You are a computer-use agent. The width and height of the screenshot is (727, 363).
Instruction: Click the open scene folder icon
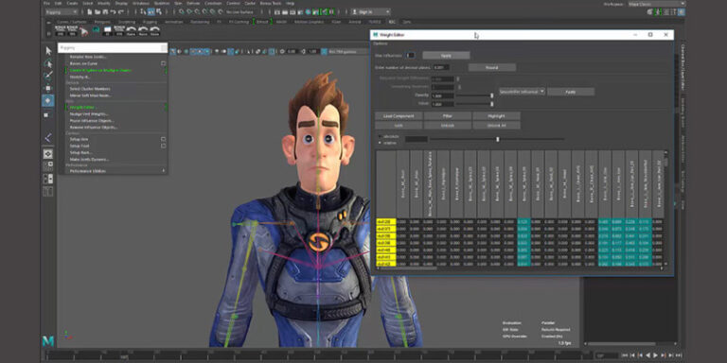click(97, 11)
